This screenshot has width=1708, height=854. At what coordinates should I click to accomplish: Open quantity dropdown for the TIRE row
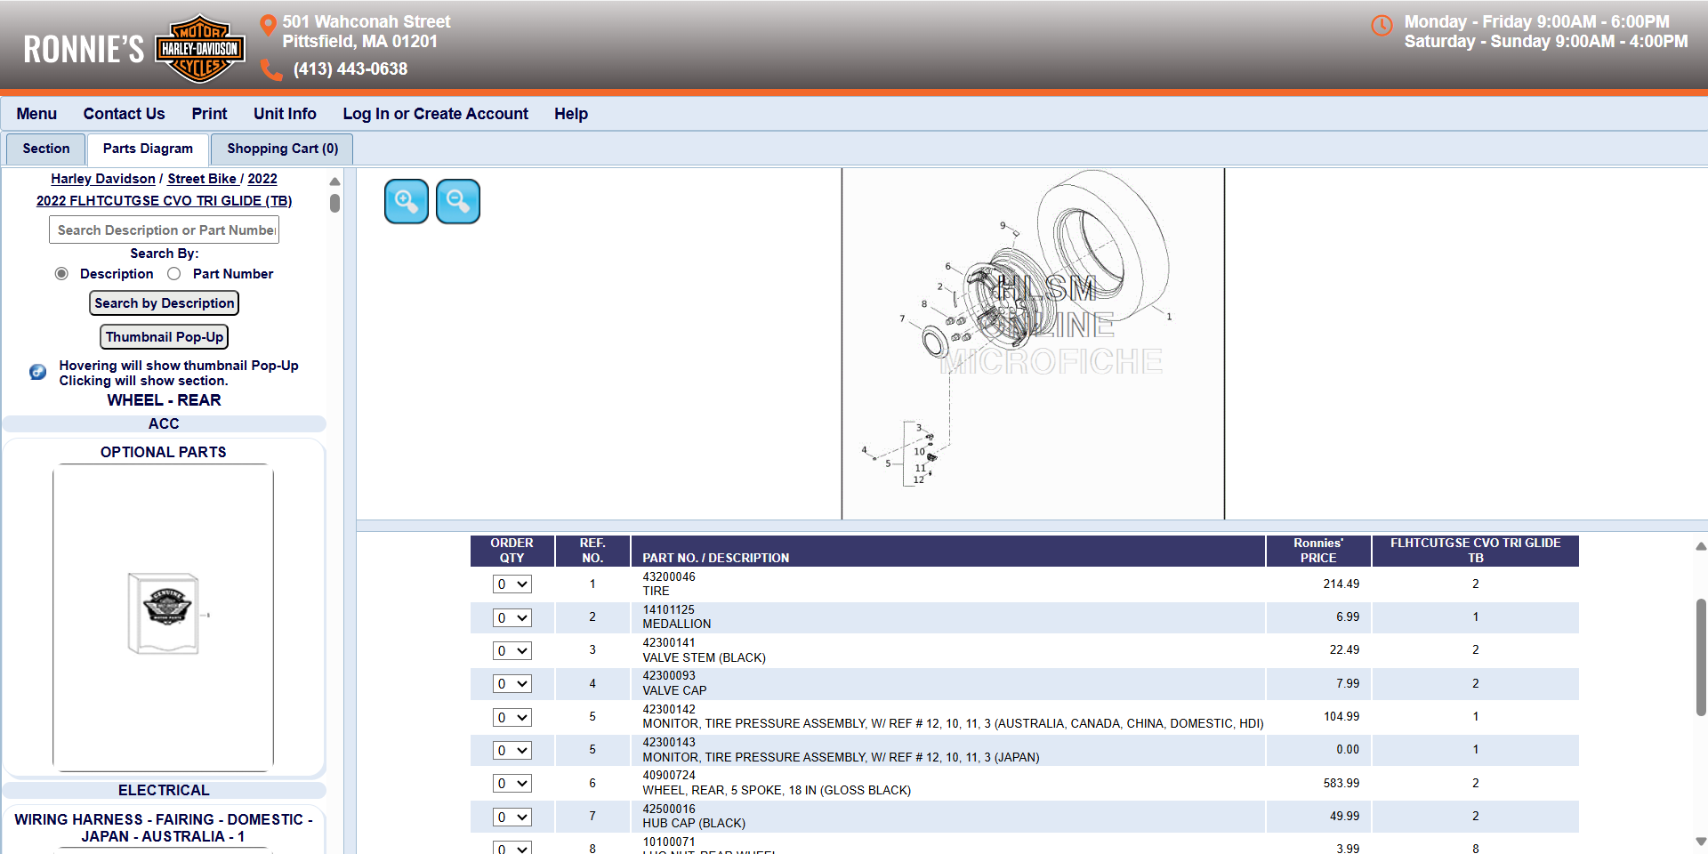(512, 584)
